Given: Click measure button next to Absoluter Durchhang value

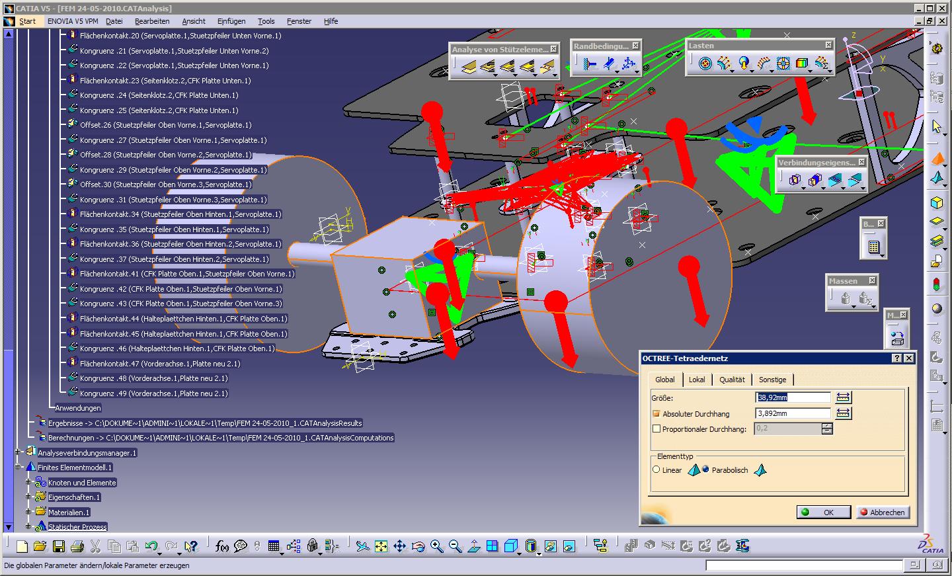Looking at the screenshot, I should click(x=843, y=413).
